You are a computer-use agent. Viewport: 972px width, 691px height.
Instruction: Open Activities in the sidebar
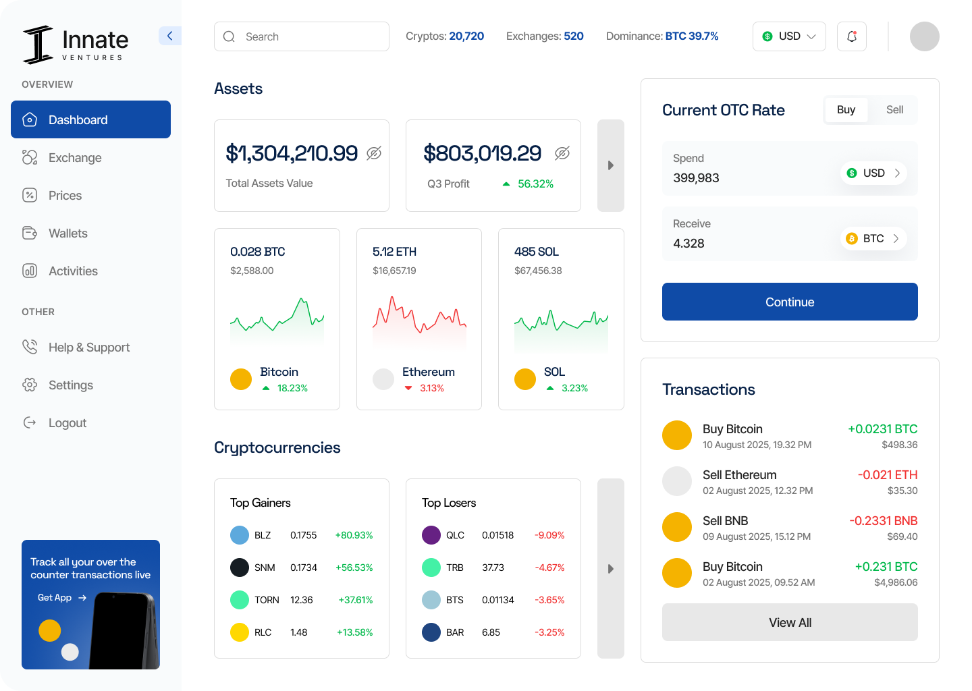[x=73, y=271]
